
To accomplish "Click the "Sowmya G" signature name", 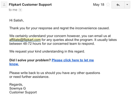I will tap(18, 88).
